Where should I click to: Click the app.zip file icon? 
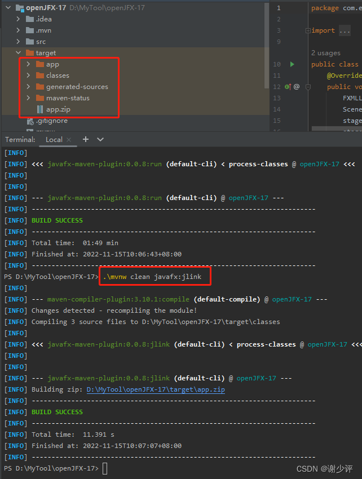pyautogui.click(x=39, y=109)
